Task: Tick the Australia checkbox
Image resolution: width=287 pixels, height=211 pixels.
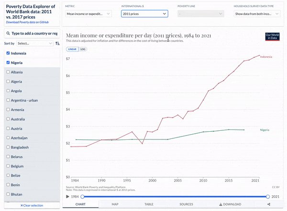Action: click(8, 119)
